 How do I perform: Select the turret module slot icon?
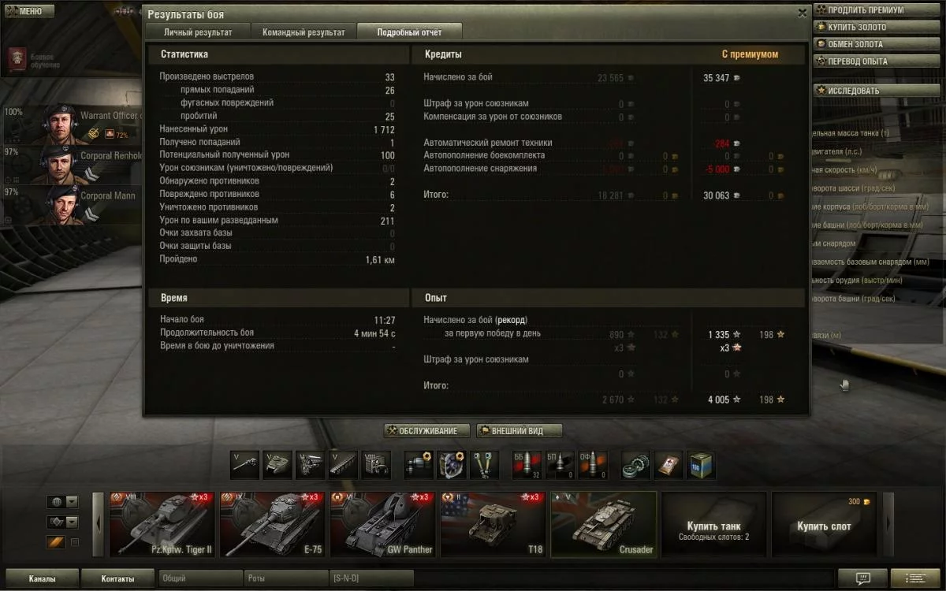pyautogui.click(x=277, y=465)
